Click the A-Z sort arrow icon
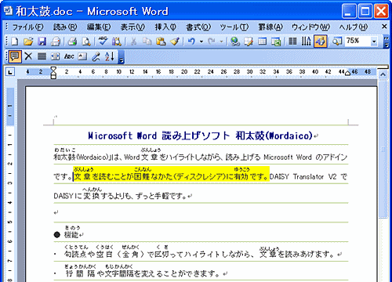 [x=110, y=56]
